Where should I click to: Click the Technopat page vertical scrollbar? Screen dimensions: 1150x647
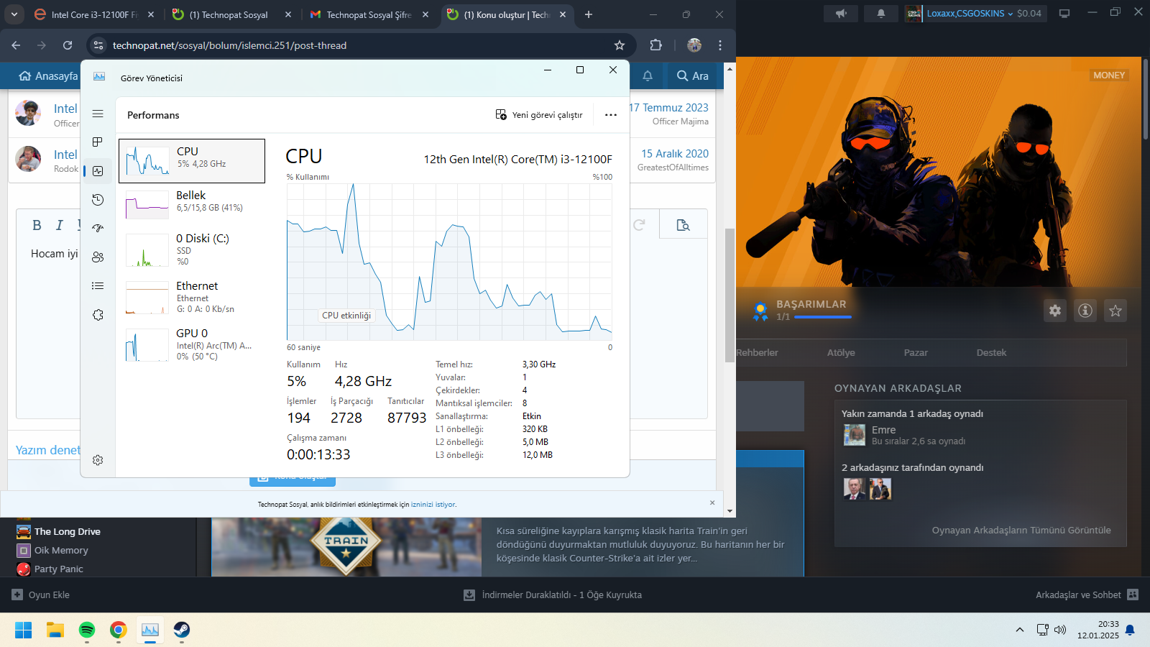click(730, 295)
